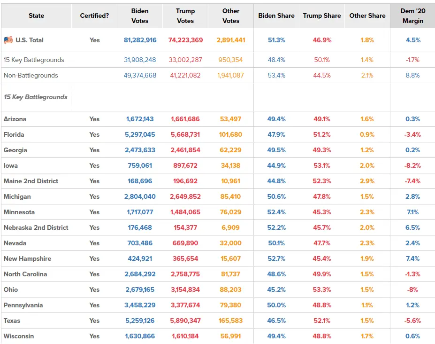435x344 pixels.
Task: Click the Trump Votes column header
Action: pyautogui.click(x=185, y=16)
